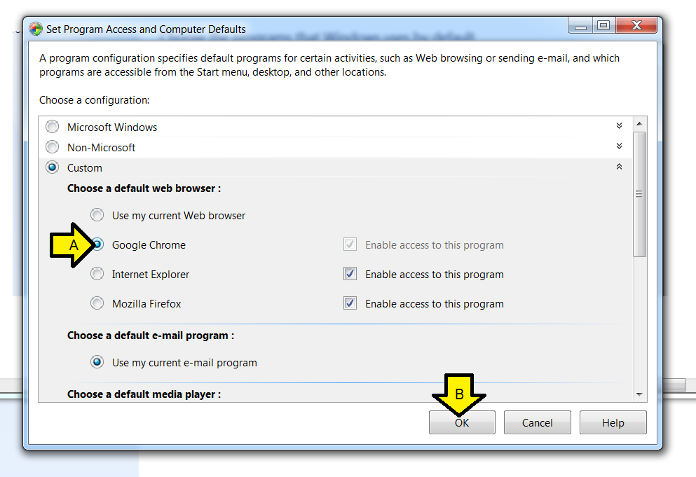Click the vertical scrollbar thumb
Image resolution: width=696 pixels, height=477 pixels.
[639, 194]
